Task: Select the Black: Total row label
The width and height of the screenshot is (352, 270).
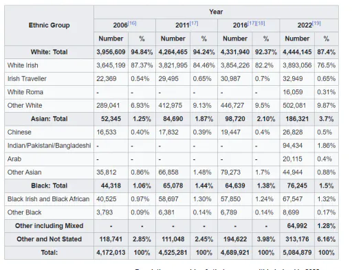Action: click(49, 185)
